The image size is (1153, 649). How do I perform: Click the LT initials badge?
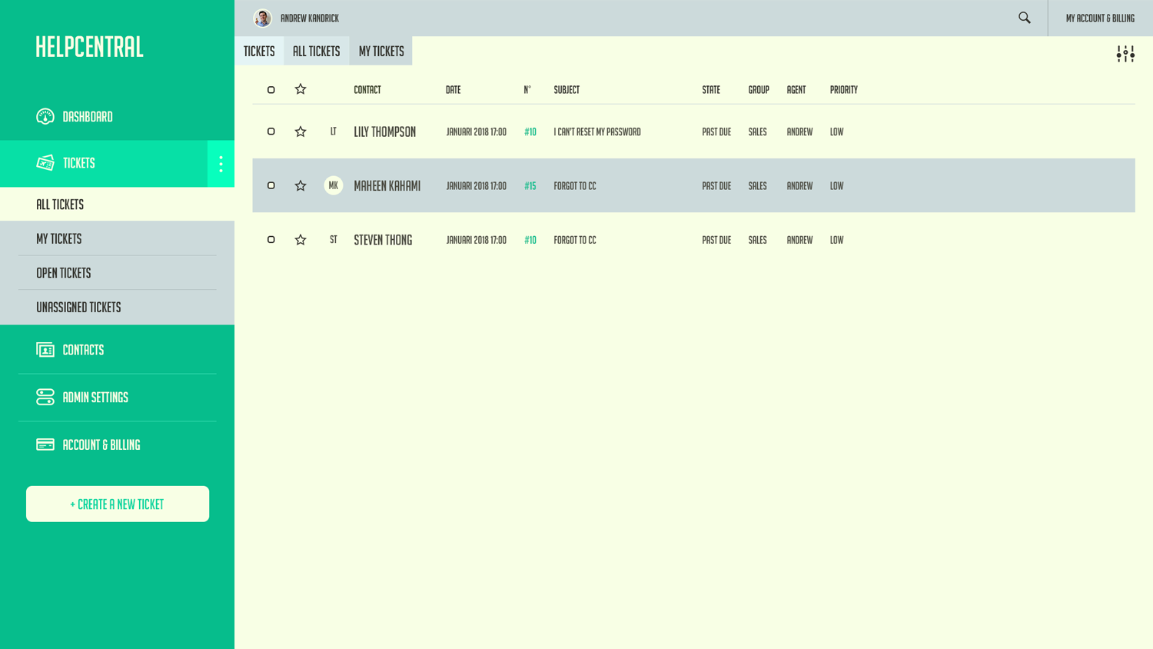pyautogui.click(x=334, y=131)
